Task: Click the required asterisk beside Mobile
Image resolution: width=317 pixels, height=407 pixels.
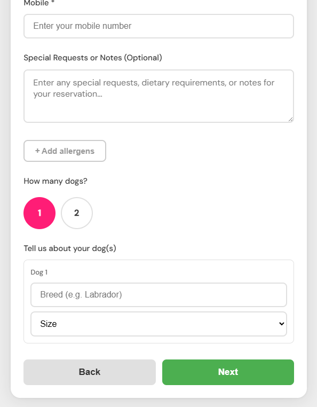Action: pyautogui.click(x=53, y=2)
